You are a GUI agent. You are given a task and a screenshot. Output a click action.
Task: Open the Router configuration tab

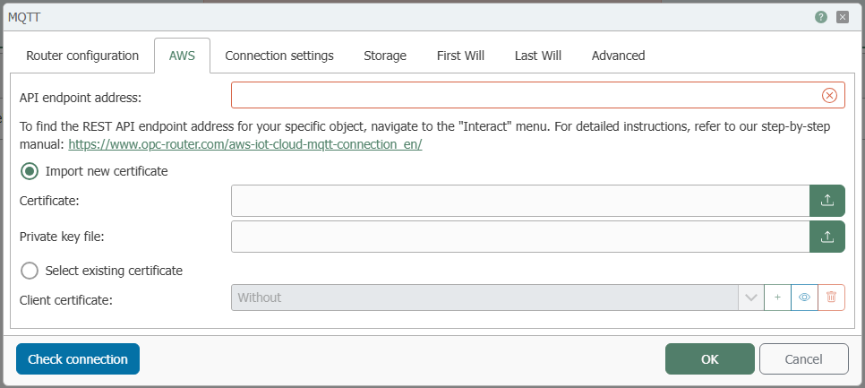tap(82, 56)
